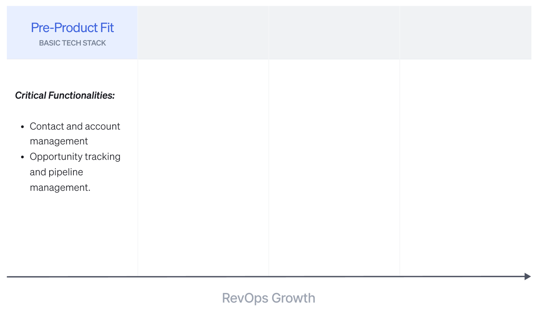Click the RevOps Growth axis label
Image resolution: width=538 pixels, height=316 pixels.
[x=268, y=298]
